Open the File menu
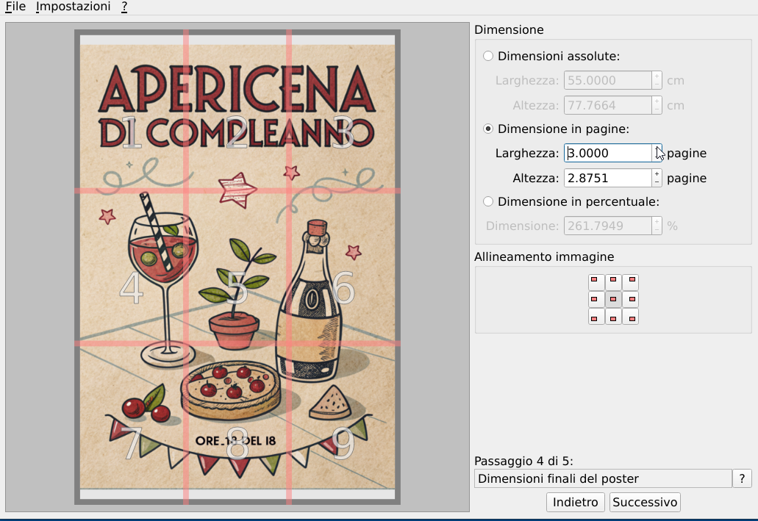The height and width of the screenshot is (521, 758). coord(15,7)
